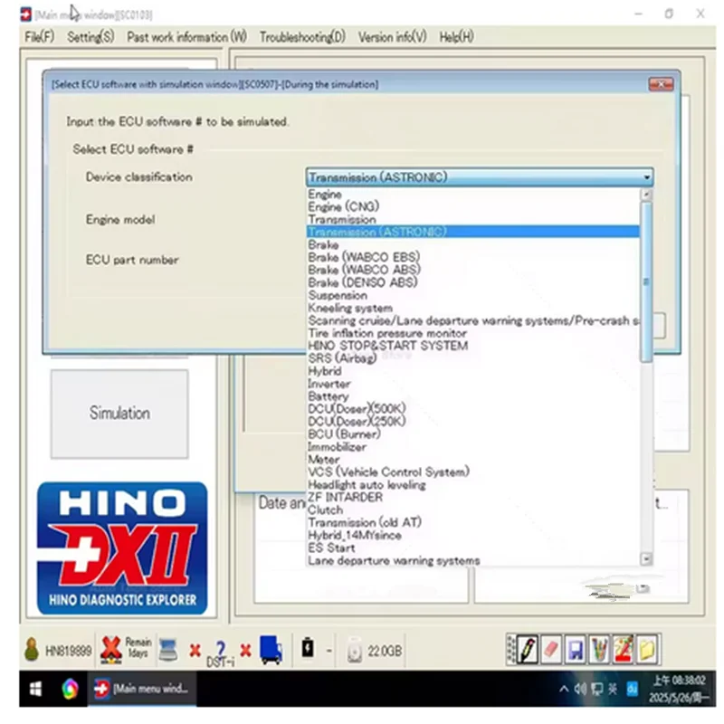The image size is (724, 724).
Task: Open Past work information (W) menu
Action: (x=186, y=37)
